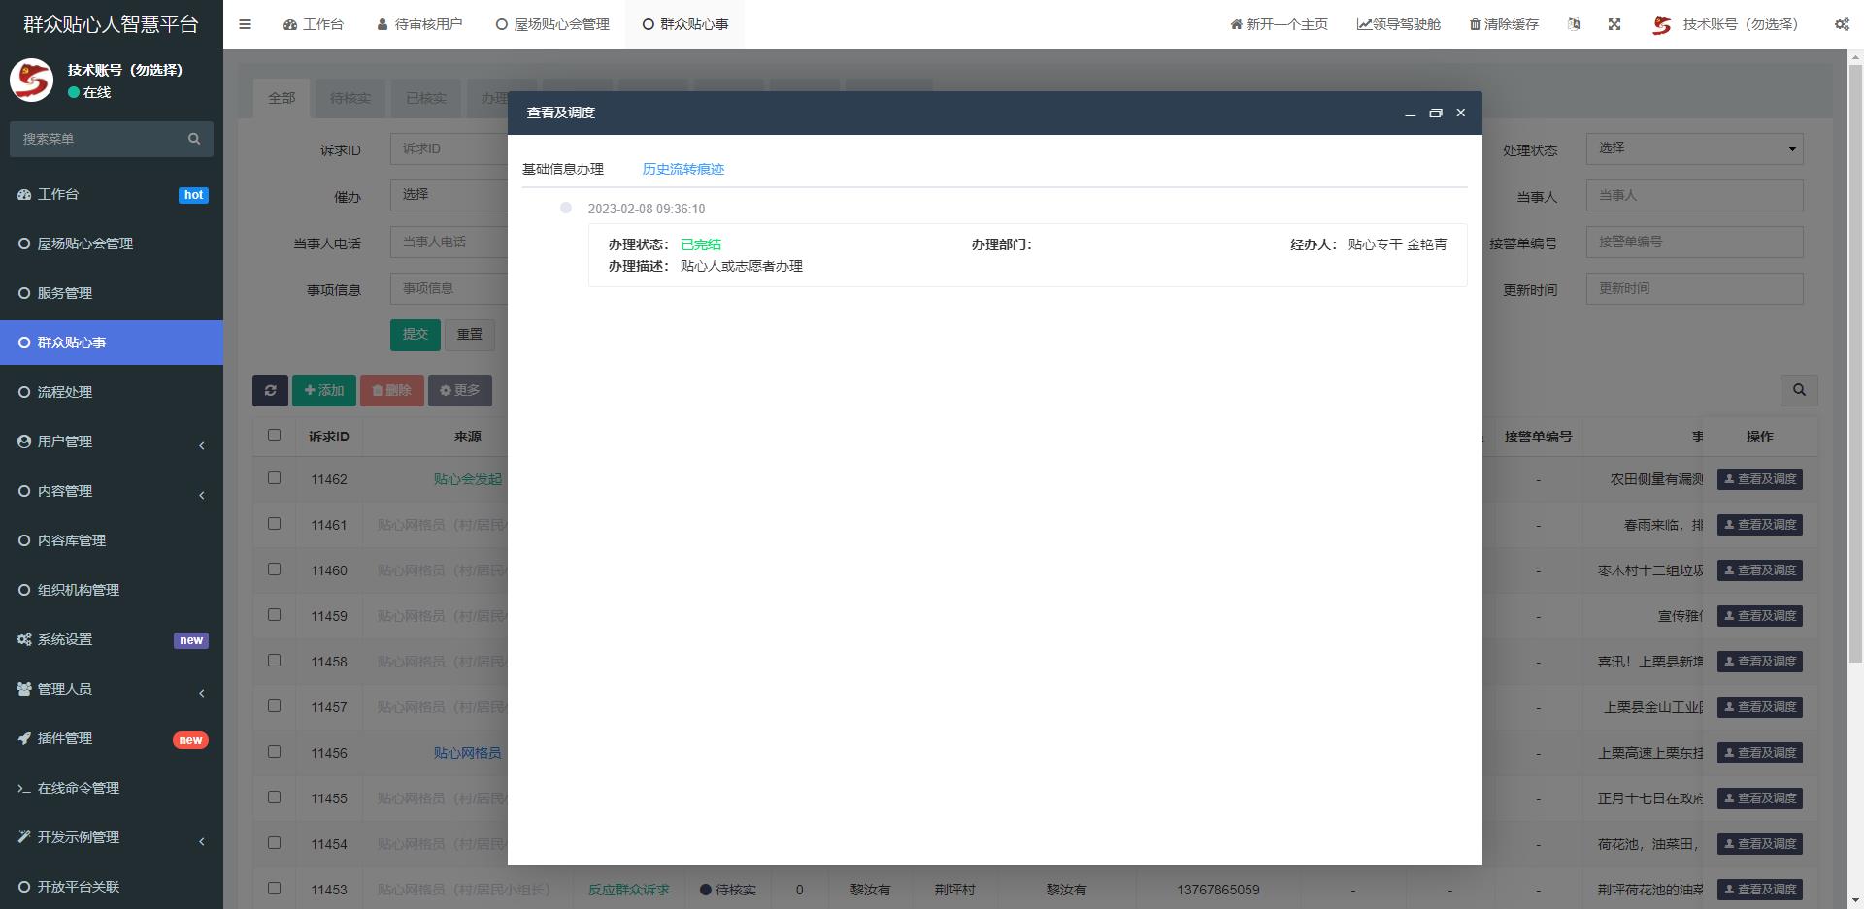
Task: Open 插件管理 in the sidebar
Action: point(112,738)
